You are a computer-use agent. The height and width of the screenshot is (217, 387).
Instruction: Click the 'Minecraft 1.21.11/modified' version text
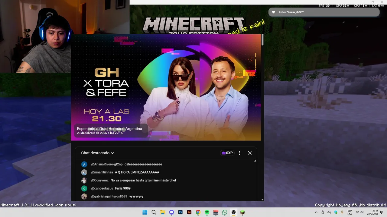tap(38, 205)
